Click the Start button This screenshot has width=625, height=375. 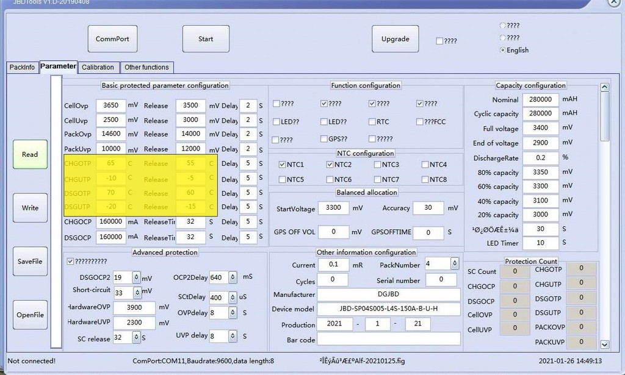point(206,39)
